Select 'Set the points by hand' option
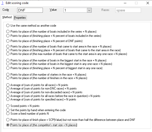Viewport: 152px width, 132px height. (36, 110)
